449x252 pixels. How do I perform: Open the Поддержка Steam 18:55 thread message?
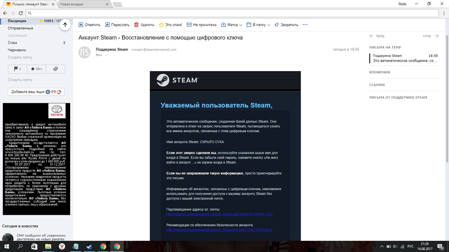[x=404, y=58]
